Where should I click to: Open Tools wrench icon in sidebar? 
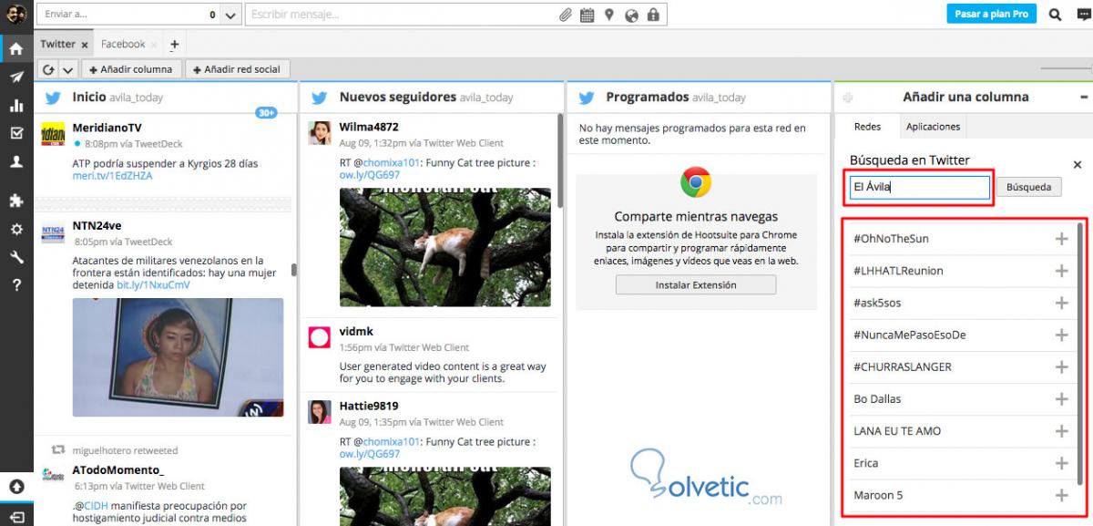click(15, 257)
